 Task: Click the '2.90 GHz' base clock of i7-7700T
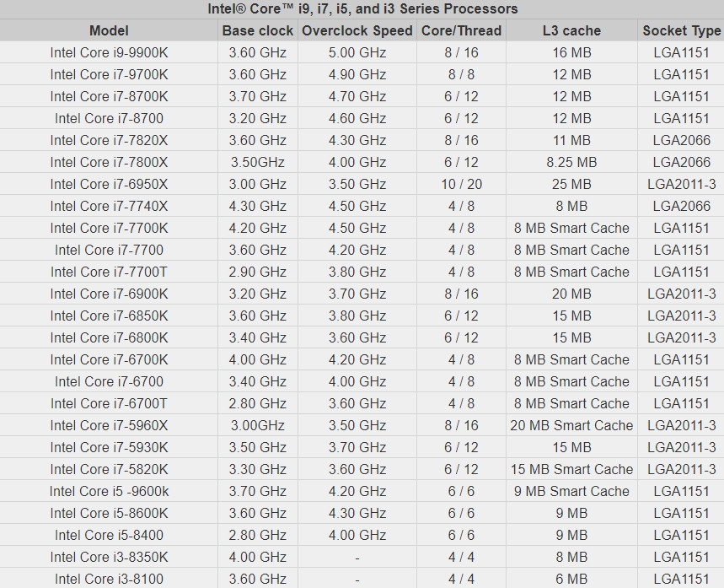pyautogui.click(x=258, y=272)
